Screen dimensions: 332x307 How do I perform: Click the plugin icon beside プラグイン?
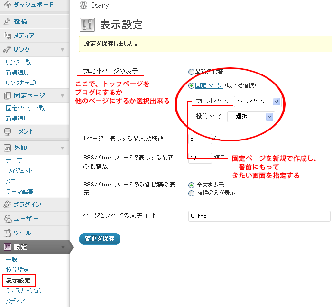coord(7,205)
